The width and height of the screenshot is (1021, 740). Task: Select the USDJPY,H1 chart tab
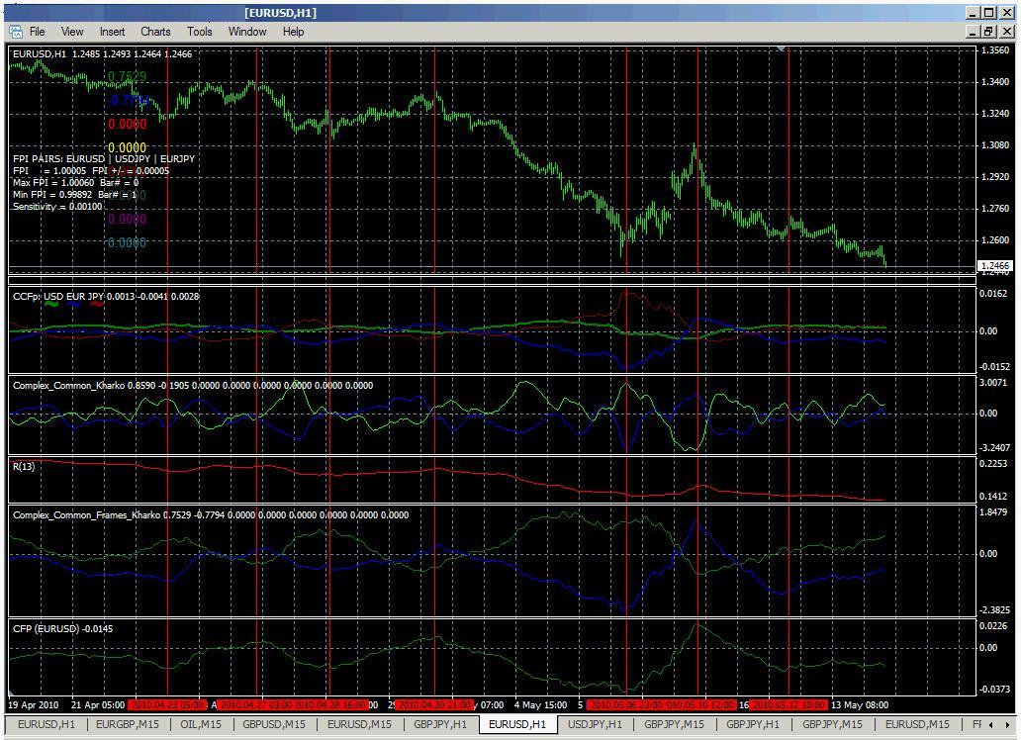[x=596, y=725]
